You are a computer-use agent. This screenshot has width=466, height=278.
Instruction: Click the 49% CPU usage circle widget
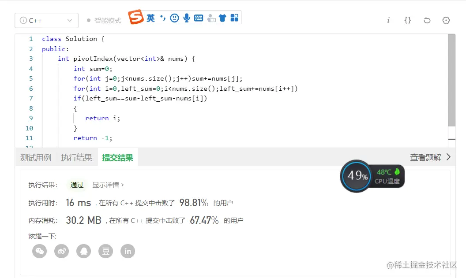point(357,176)
